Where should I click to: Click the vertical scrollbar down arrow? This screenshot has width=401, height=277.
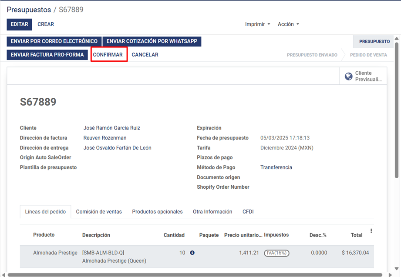coord(397,269)
